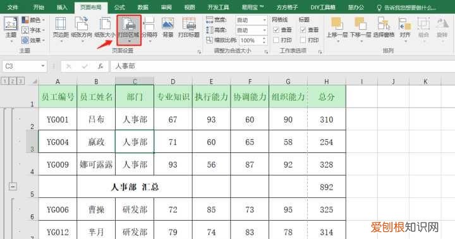This screenshot has height=239, width=455.
Task: Click Bring Forward (上移一层) icon
Action: (337, 24)
